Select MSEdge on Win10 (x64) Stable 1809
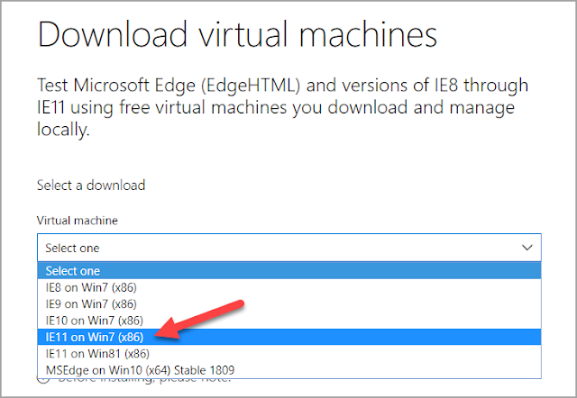577x398 pixels. [288, 370]
